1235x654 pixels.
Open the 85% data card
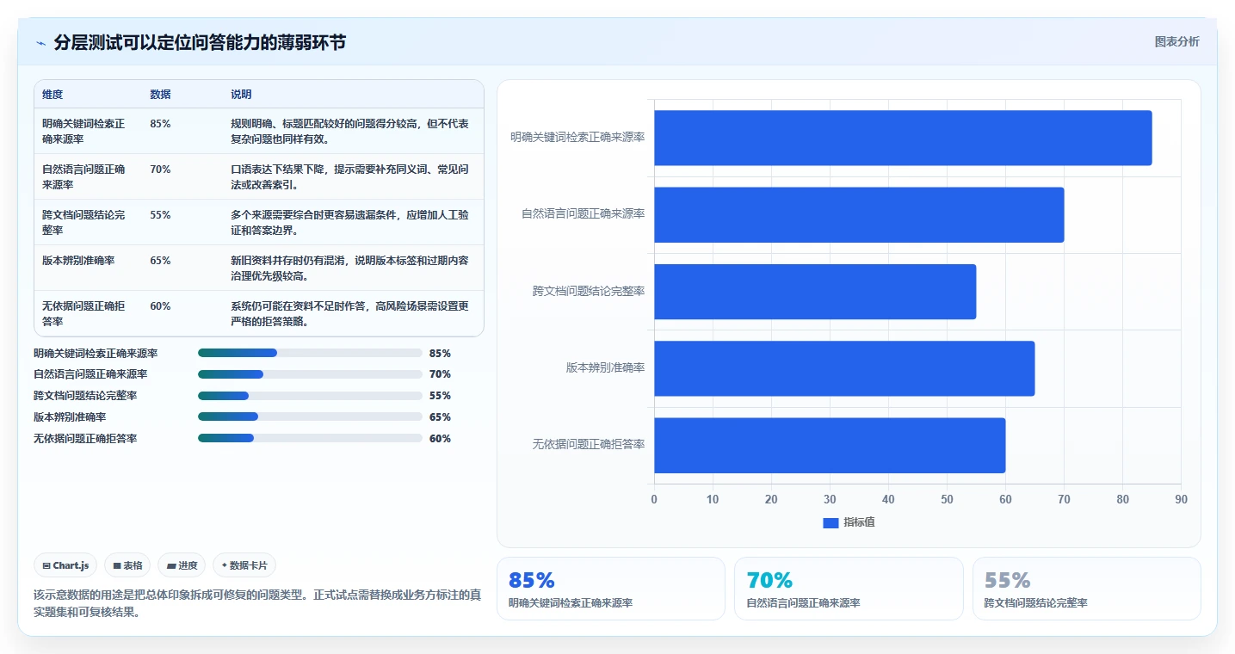point(611,589)
